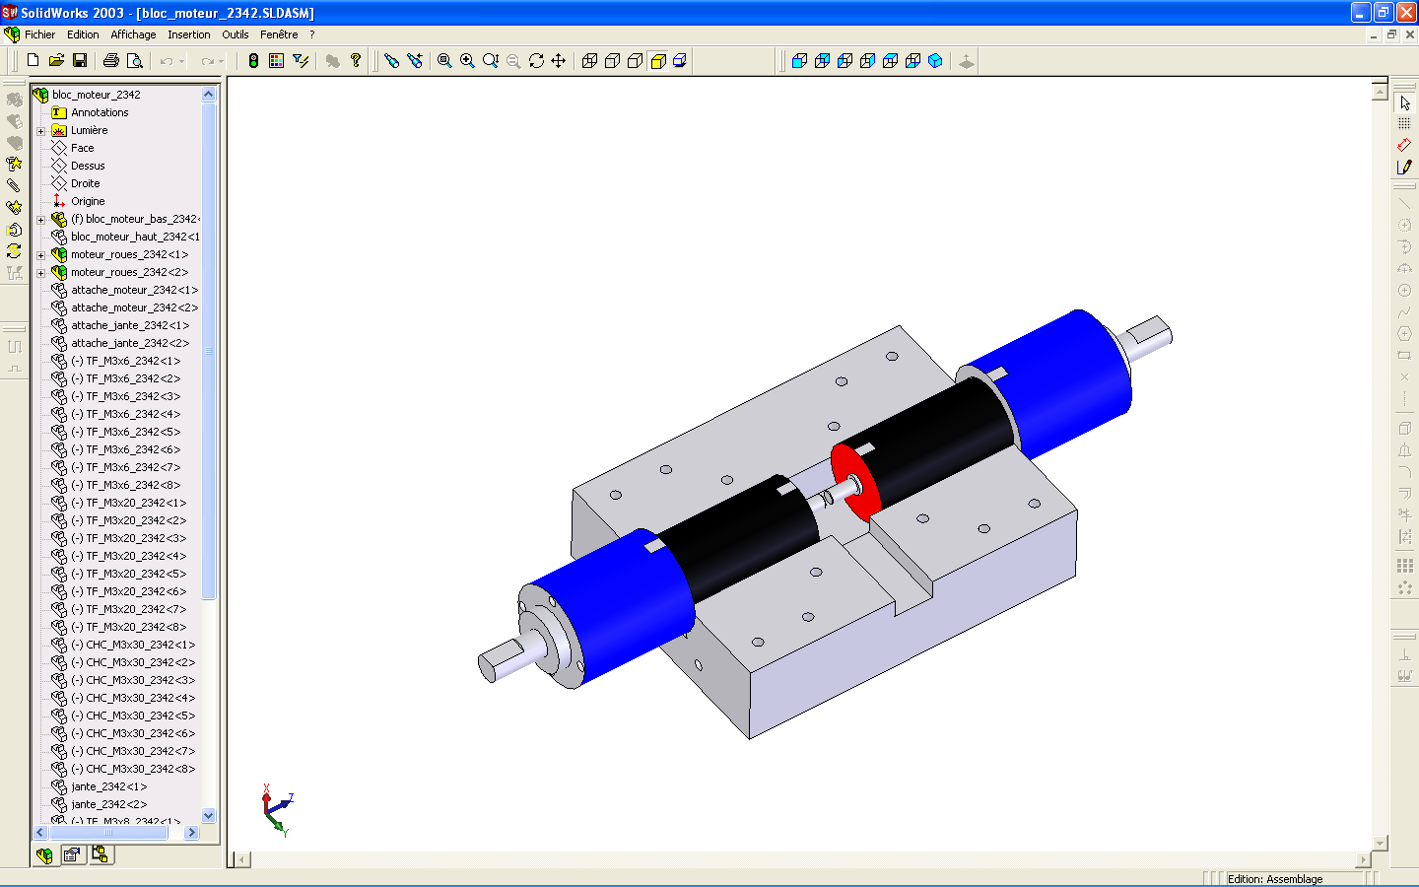Image resolution: width=1419 pixels, height=887 pixels.
Task: Expand the bloc_moteur_bas_2342 component
Action: coord(41,220)
